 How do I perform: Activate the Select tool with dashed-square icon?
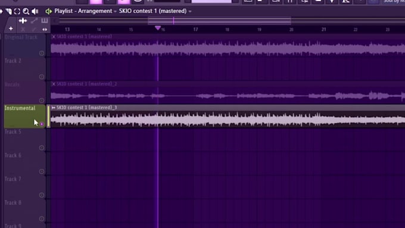[x=17, y=11]
